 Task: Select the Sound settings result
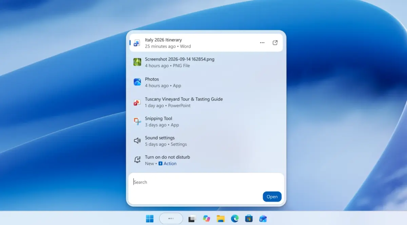point(206,141)
